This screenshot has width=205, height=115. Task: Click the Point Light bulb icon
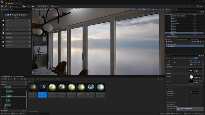pos(3,33)
